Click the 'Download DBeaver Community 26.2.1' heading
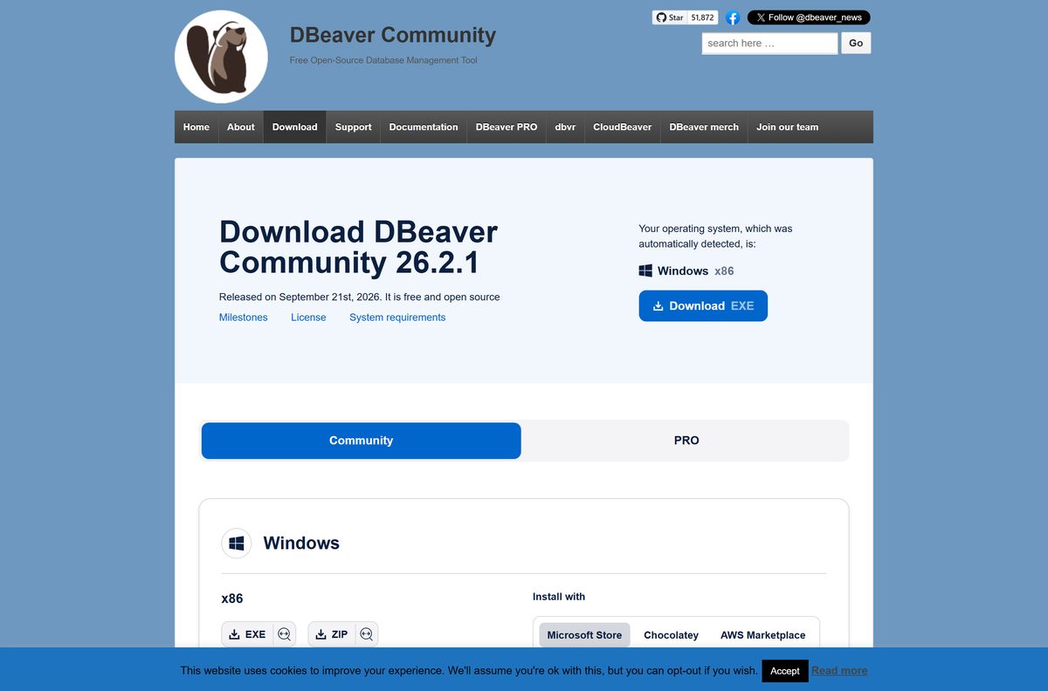The height and width of the screenshot is (691, 1048). (358, 247)
